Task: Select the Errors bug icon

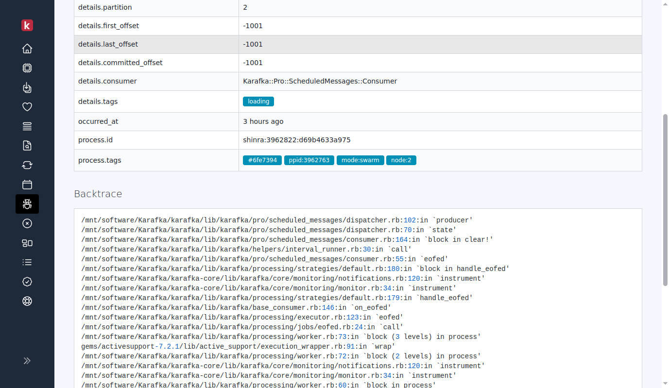Action: (x=27, y=204)
